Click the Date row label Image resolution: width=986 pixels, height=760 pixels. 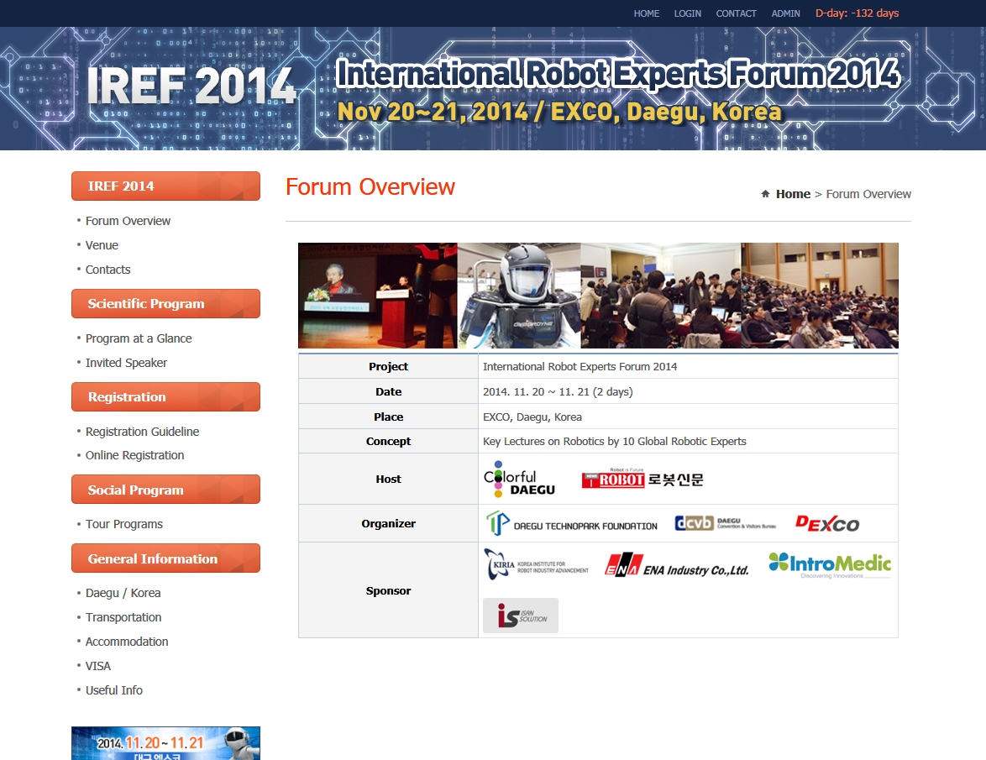pos(389,391)
